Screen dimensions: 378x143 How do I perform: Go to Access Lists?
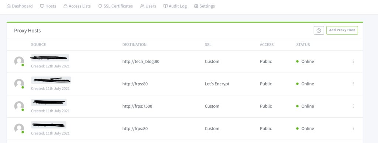[x=77, y=6]
